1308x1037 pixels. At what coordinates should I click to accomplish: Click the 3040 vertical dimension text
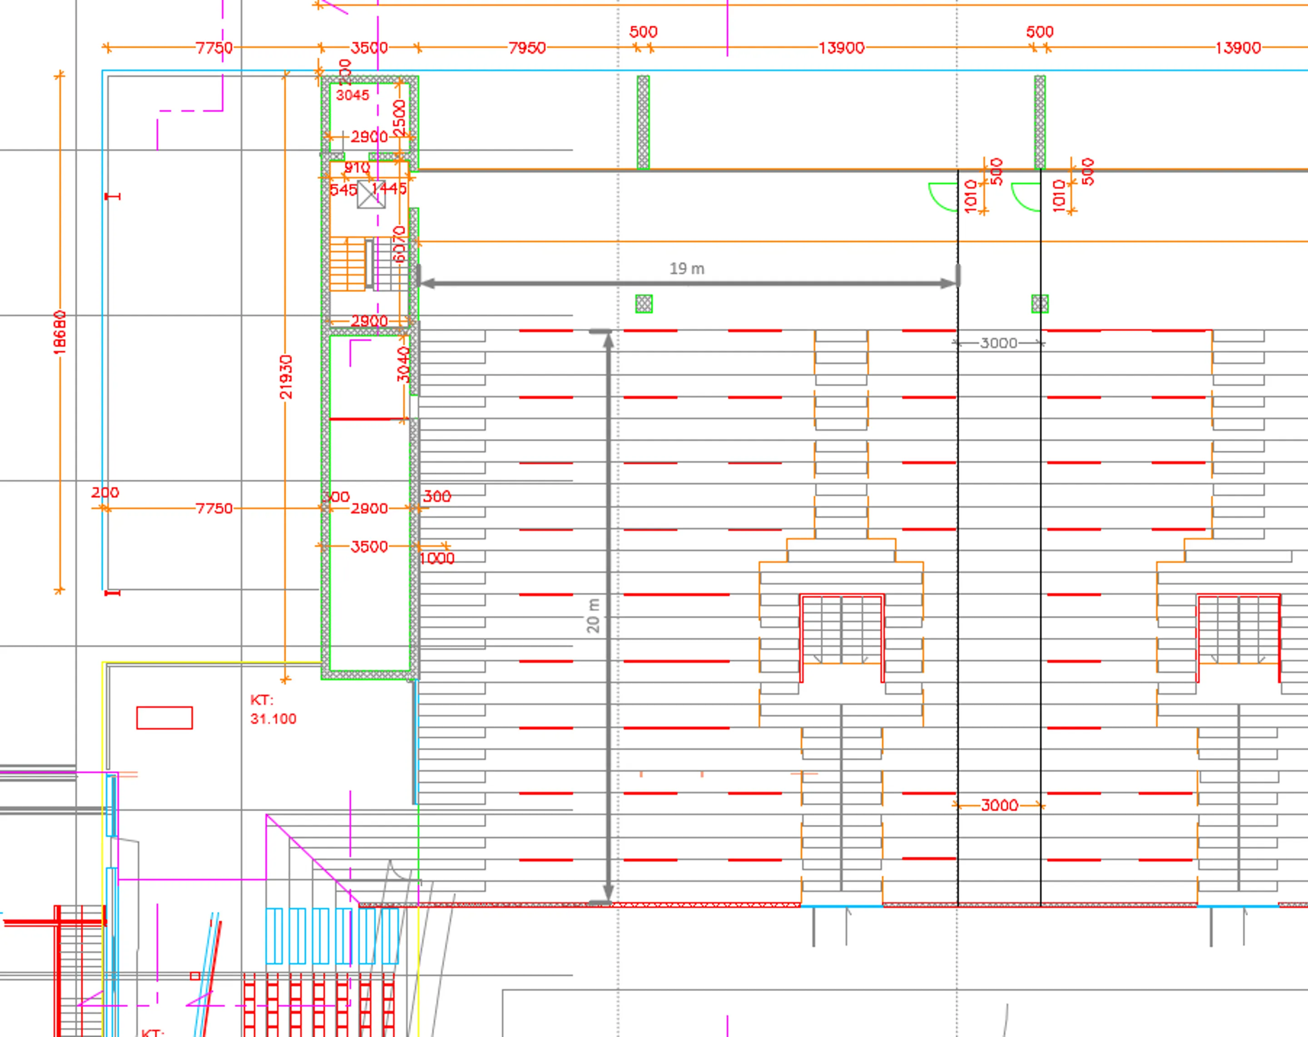click(403, 364)
